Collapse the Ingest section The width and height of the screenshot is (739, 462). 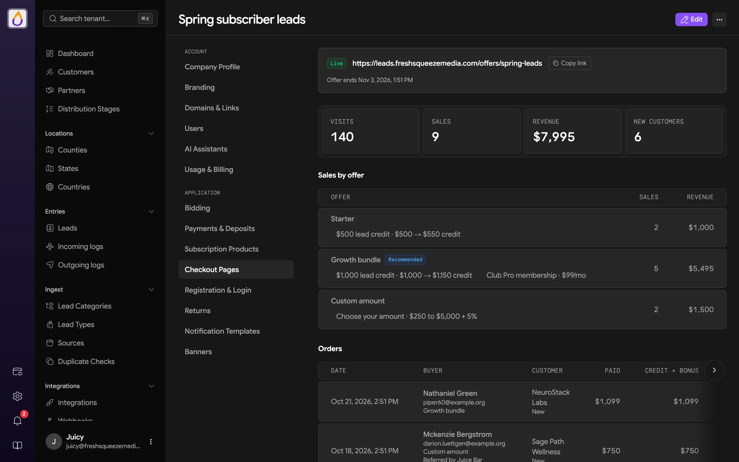tap(151, 289)
